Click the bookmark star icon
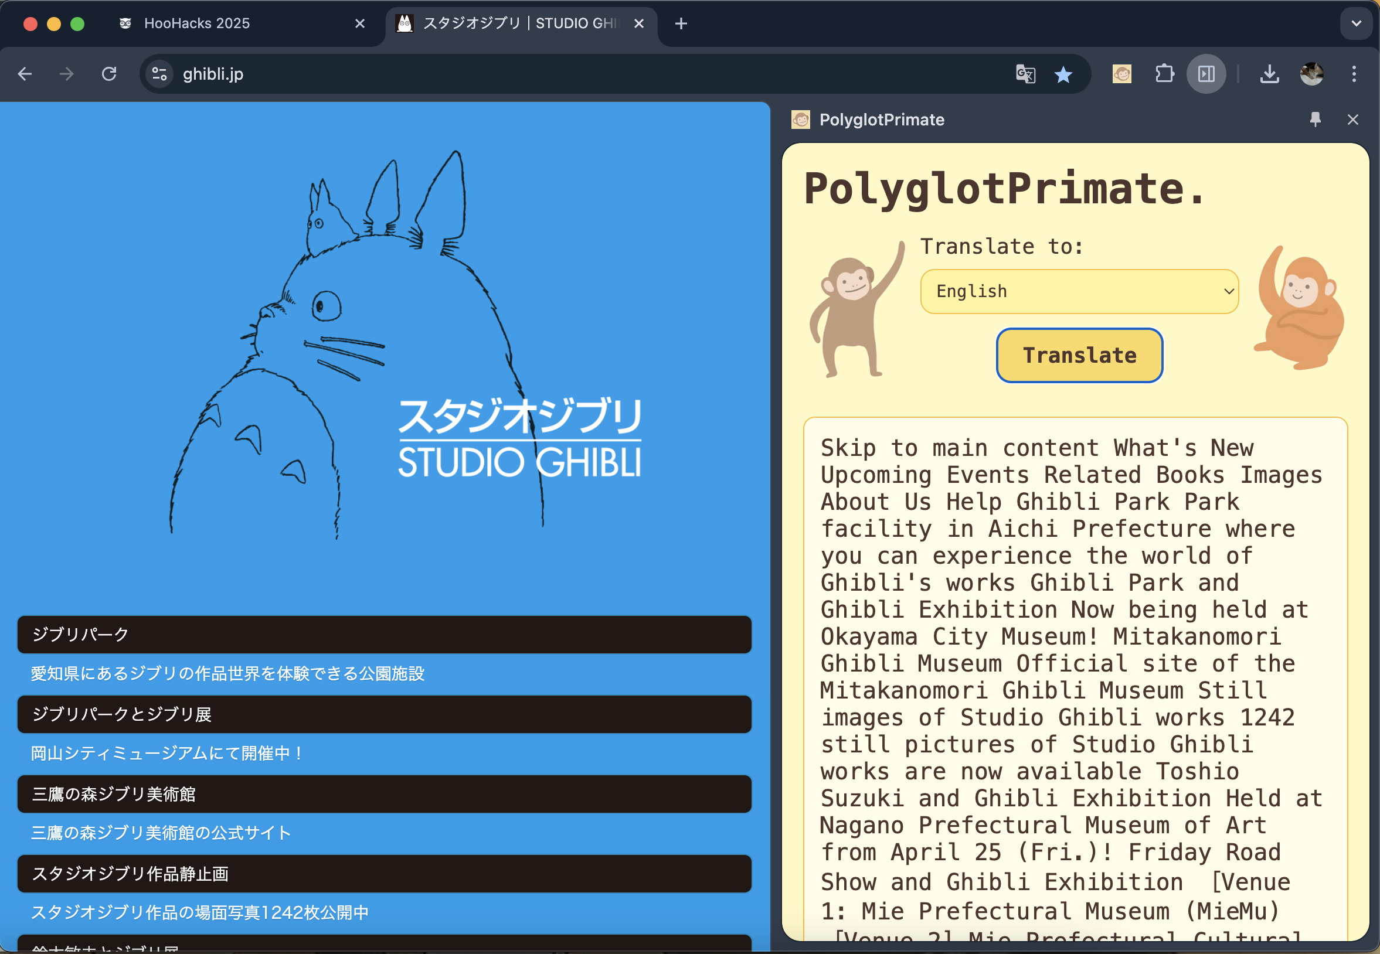This screenshot has width=1380, height=954. 1063,74
